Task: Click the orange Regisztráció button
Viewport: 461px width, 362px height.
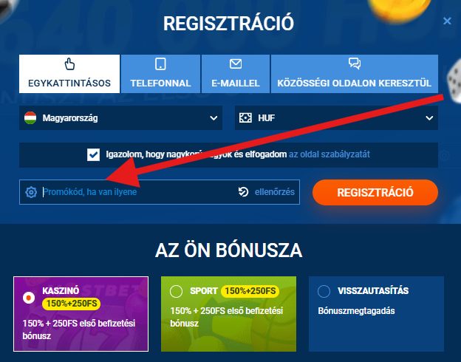Action: pyautogui.click(x=375, y=192)
